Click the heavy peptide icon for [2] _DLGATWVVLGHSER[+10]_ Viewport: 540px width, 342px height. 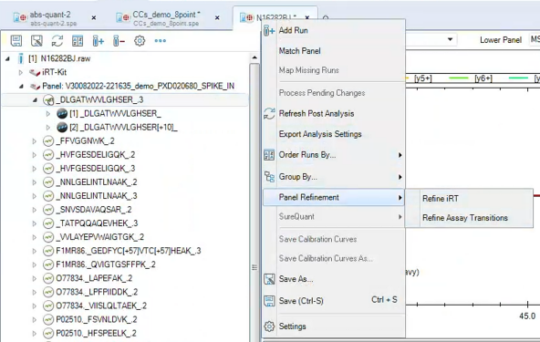point(62,127)
